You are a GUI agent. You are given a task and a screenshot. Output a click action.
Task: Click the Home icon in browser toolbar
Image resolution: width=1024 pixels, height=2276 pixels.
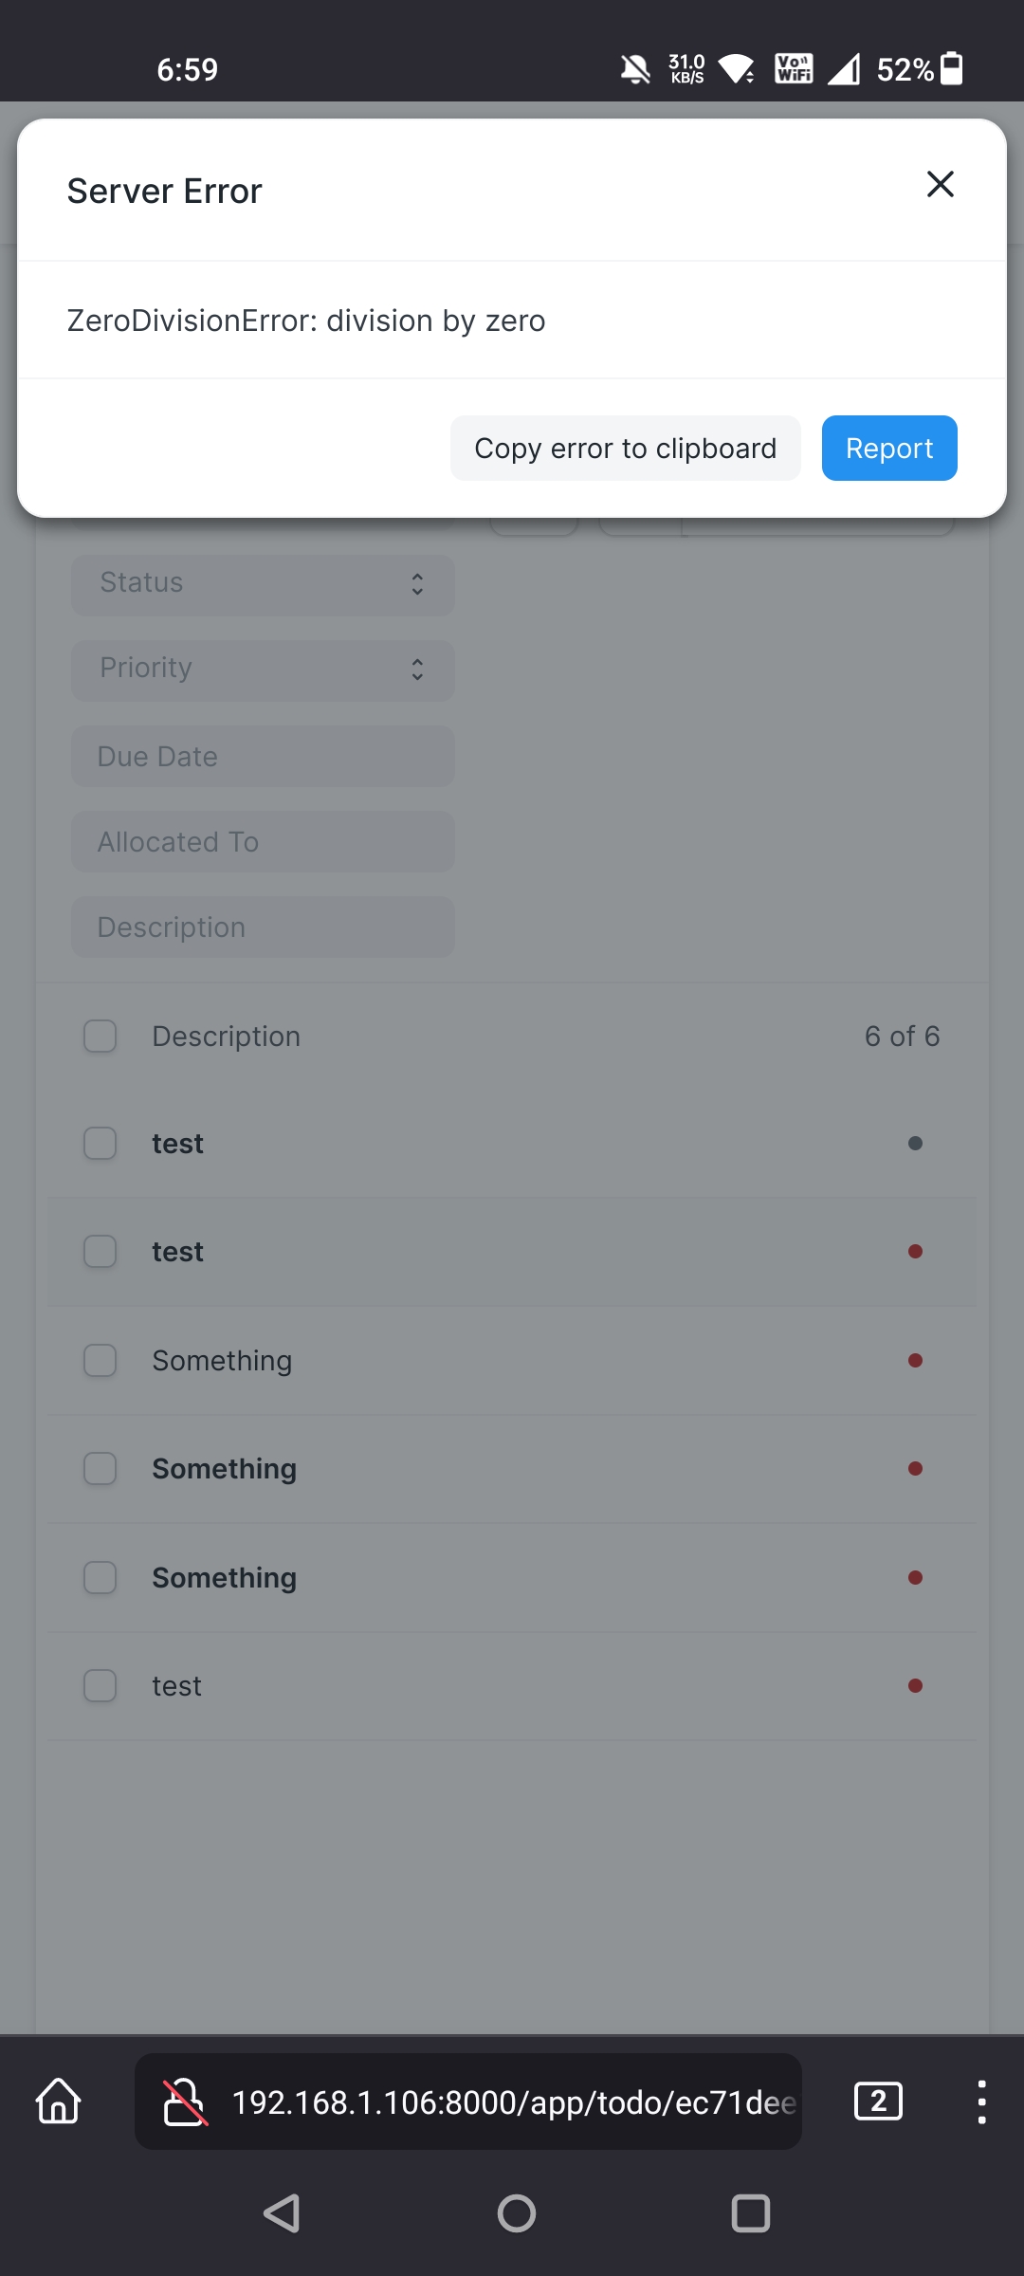[x=57, y=2102]
